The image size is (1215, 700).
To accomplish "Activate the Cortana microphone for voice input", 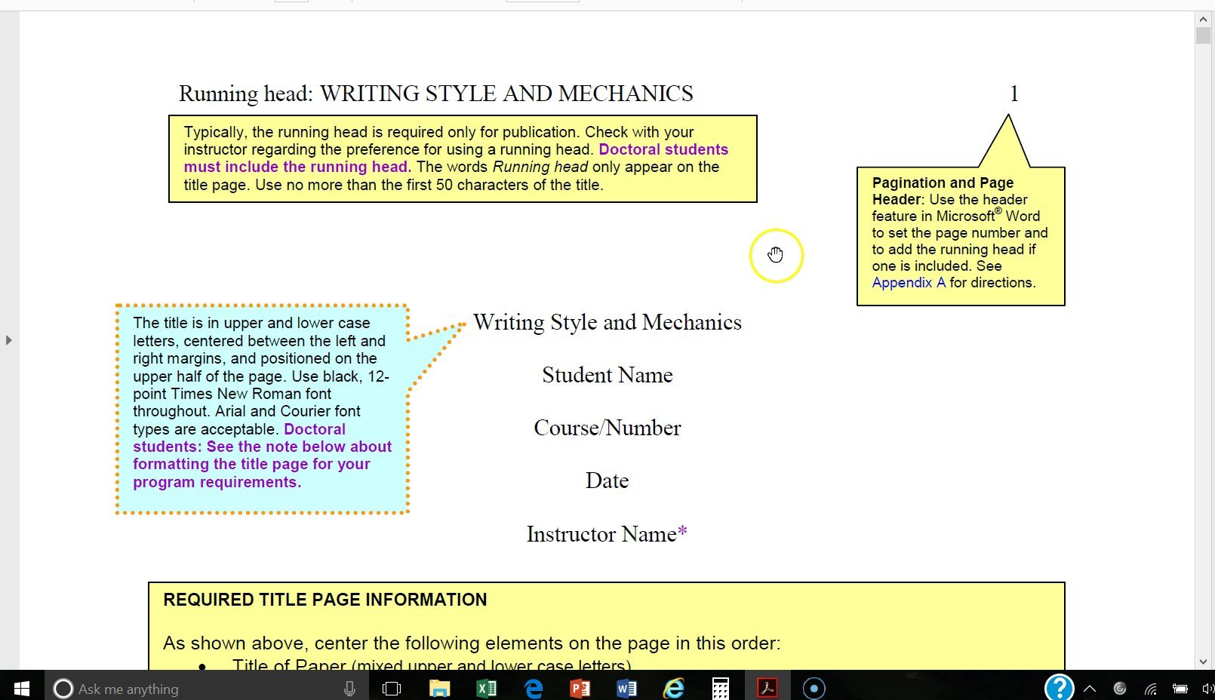I will click(x=349, y=687).
